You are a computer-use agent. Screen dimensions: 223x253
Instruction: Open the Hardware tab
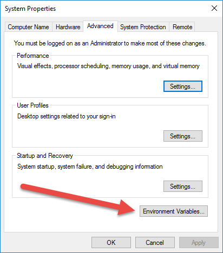point(68,27)
